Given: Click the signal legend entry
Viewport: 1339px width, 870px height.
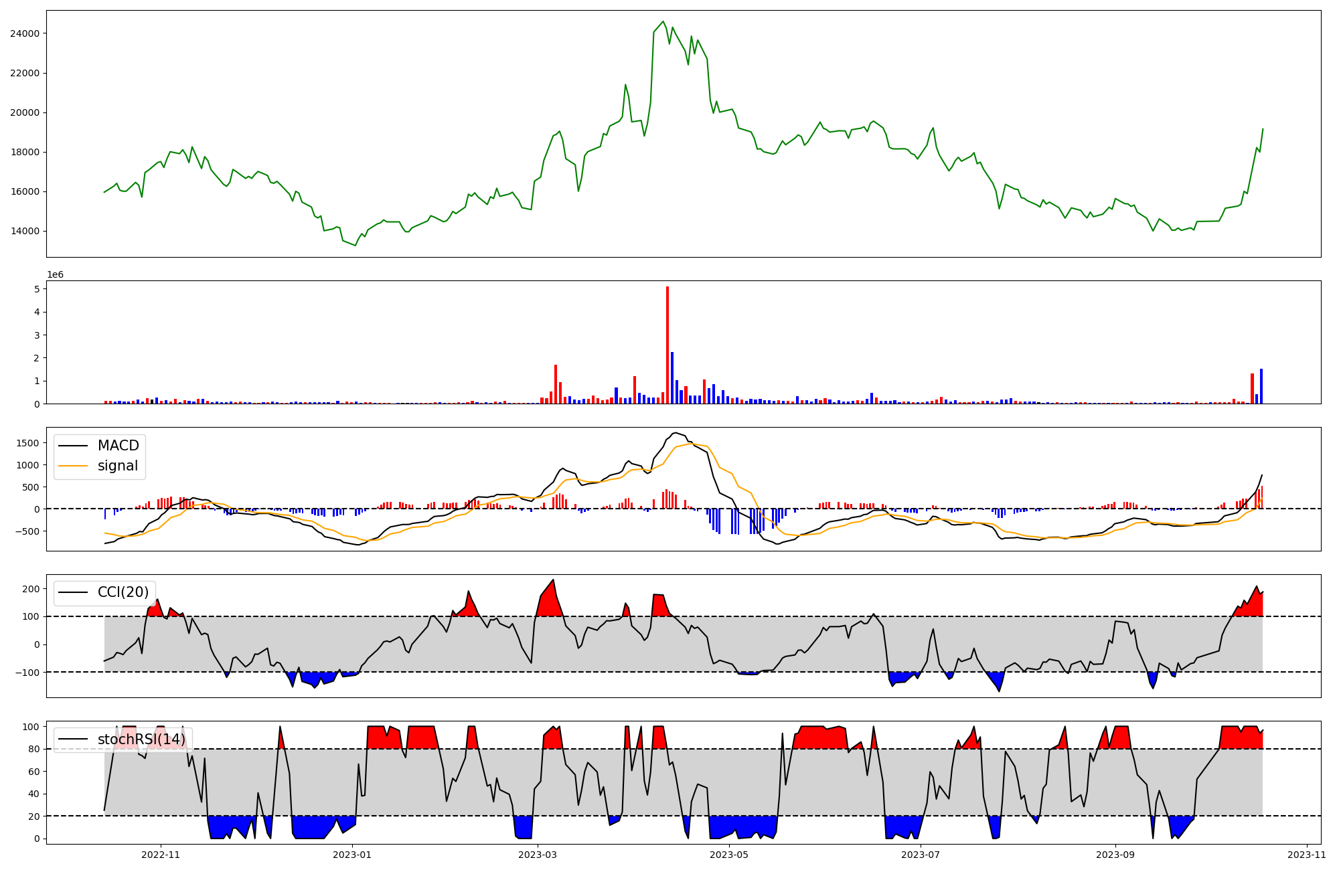Looking at the screenshot, I should [117, 466].
